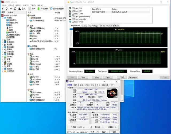Click the 驱动程序更新 magnifier icon
The height and width of the screenshot is (134, 171).
point(51,9)
